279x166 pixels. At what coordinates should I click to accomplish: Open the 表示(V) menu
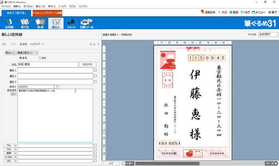click(x=52, y=6)
